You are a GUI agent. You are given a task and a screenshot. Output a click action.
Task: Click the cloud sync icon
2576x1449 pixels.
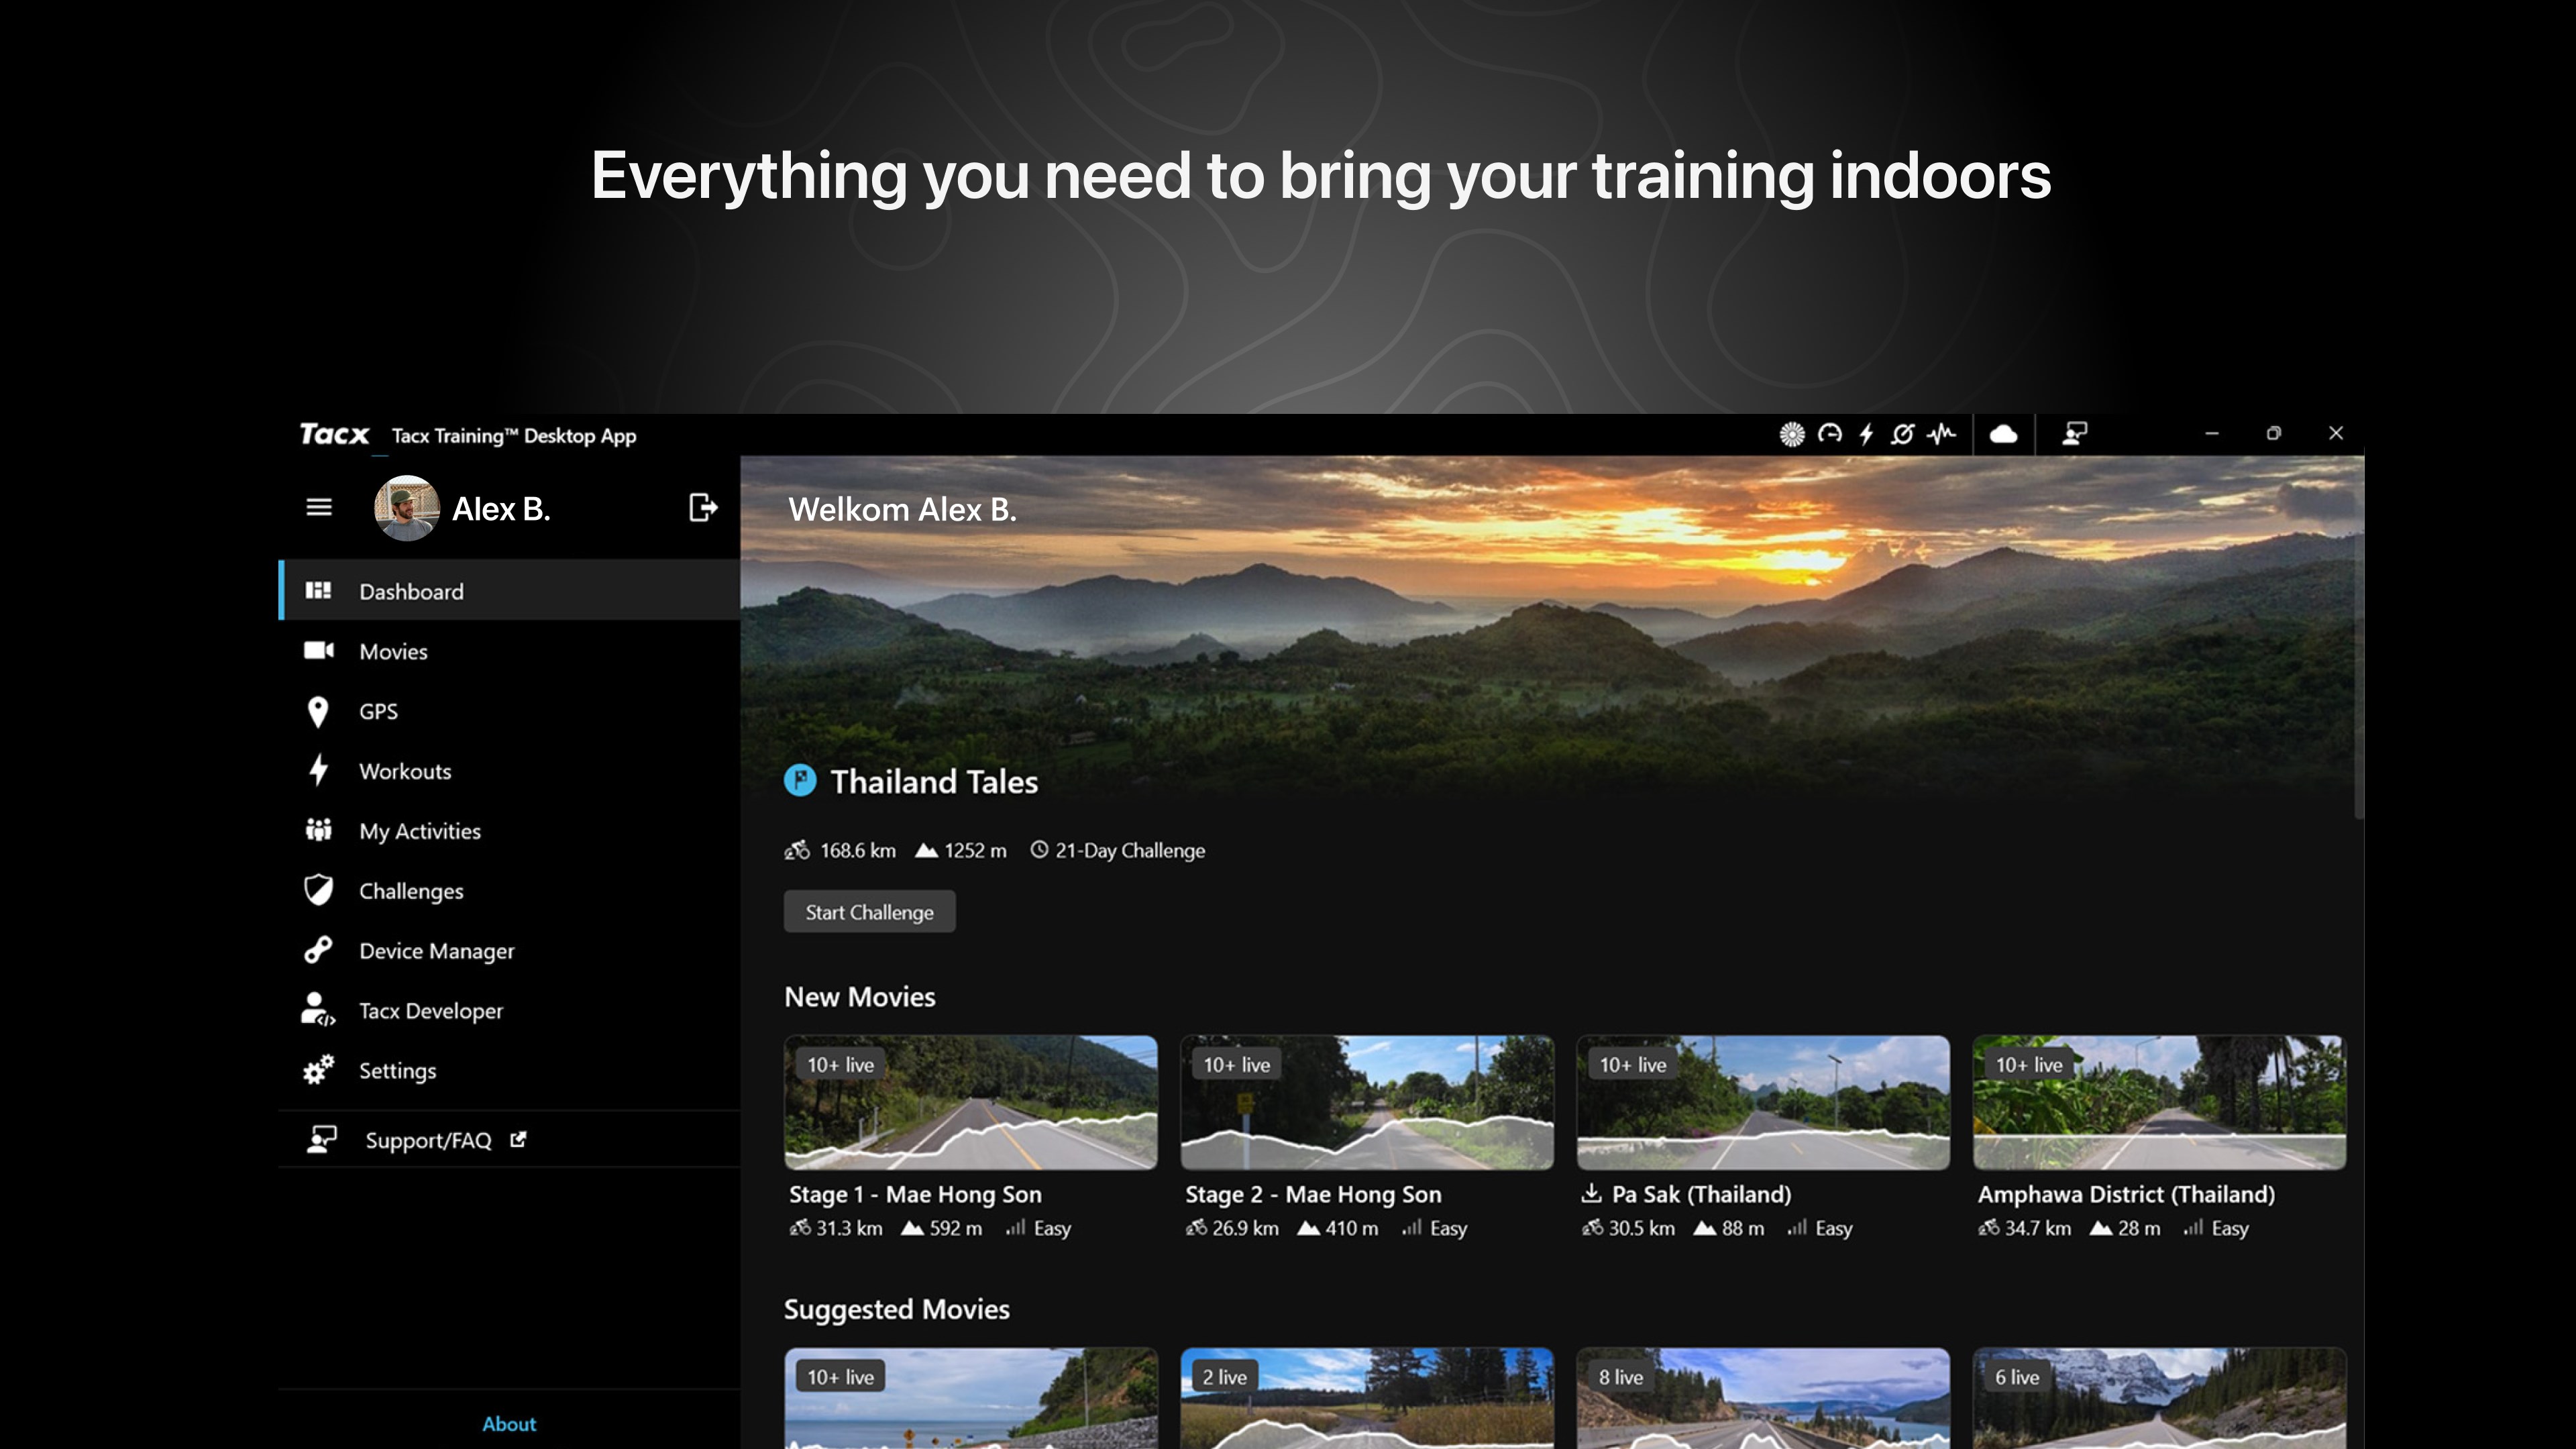point(2003,434)
